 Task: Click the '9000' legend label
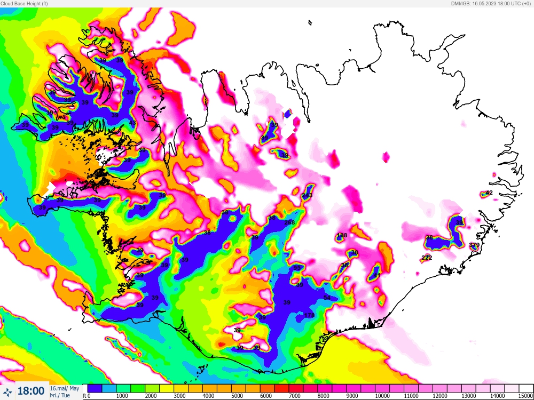pyautogui.click(x=352, y=396)
